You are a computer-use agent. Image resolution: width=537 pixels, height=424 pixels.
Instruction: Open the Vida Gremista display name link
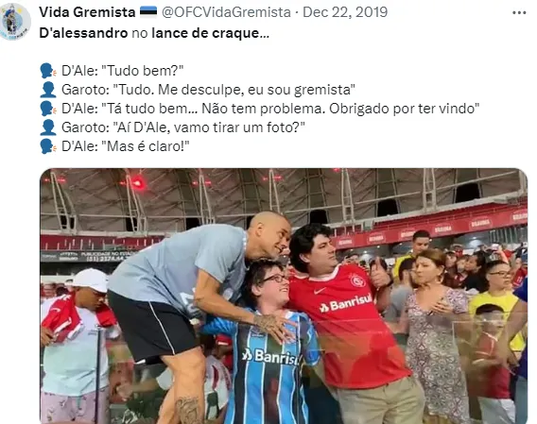[87, 12]
